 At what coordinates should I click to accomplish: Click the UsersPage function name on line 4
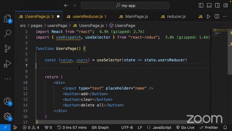click(x=66, y=48)
